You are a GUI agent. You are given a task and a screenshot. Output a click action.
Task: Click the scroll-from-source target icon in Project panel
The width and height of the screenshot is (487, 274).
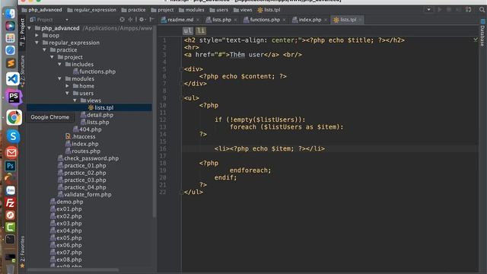pyautogui.click(x=122, y=20)
